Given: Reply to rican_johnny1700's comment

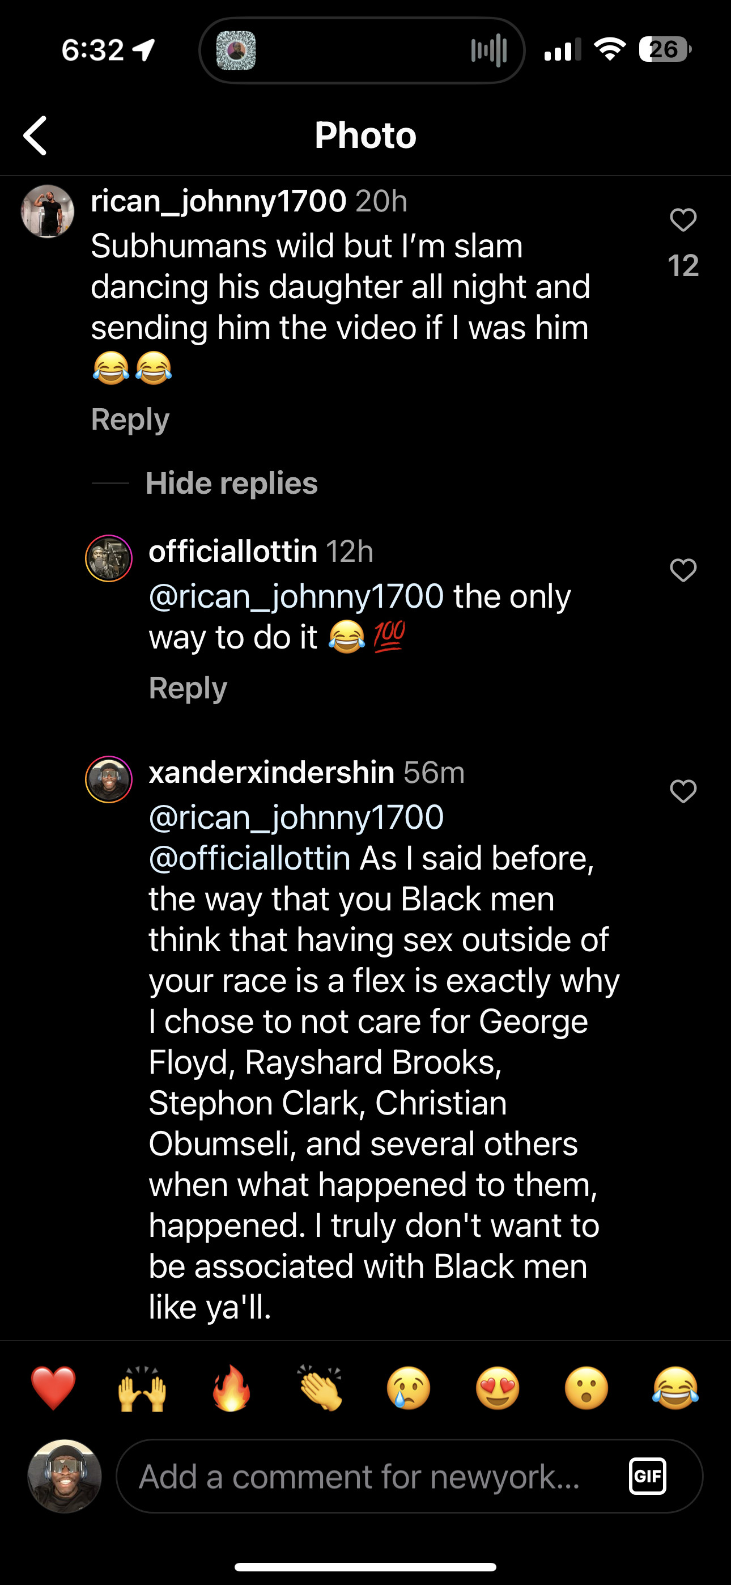Looking at the screenshot, I should 130,419.
